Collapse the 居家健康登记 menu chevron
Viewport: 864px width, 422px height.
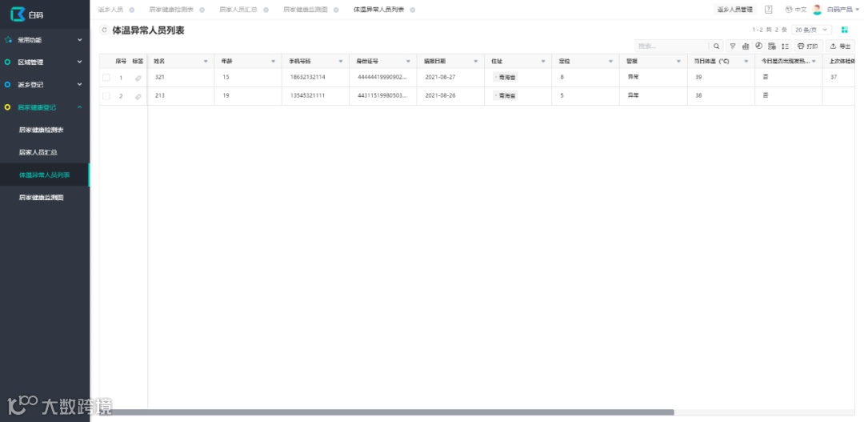pos(79,107)
